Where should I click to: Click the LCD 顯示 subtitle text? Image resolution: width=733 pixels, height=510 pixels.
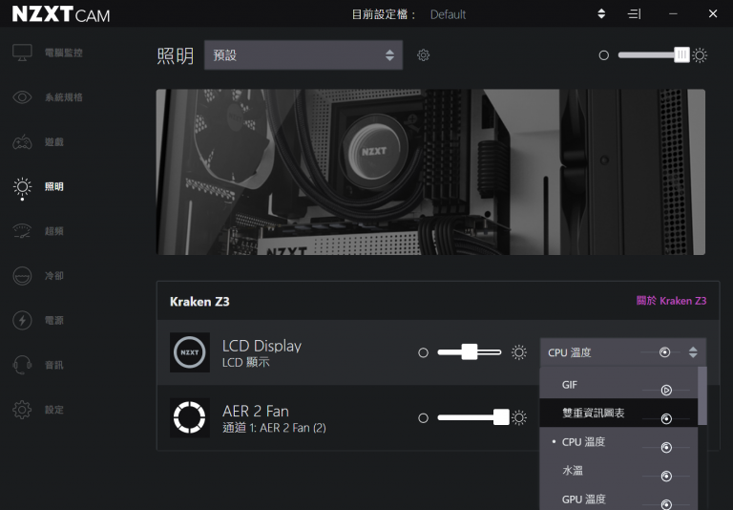click(246, 362)
